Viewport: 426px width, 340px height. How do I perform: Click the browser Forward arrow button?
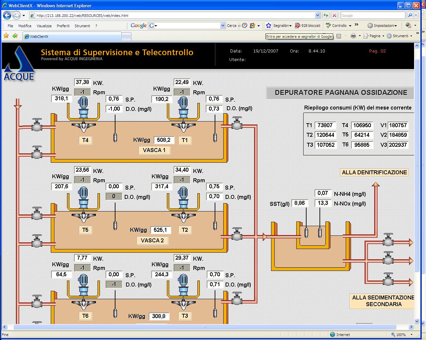[x=16, y=15]
